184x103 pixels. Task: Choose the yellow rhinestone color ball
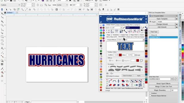tap(101, 38)
